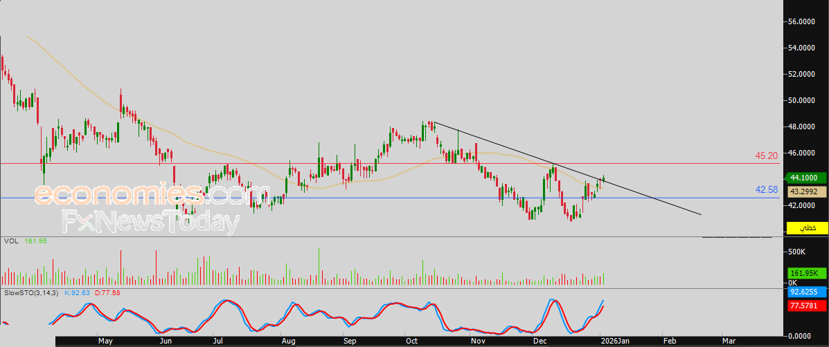Click the FxNewsToday watermark logo
829x347 pixels.
(x=151, y=222)
